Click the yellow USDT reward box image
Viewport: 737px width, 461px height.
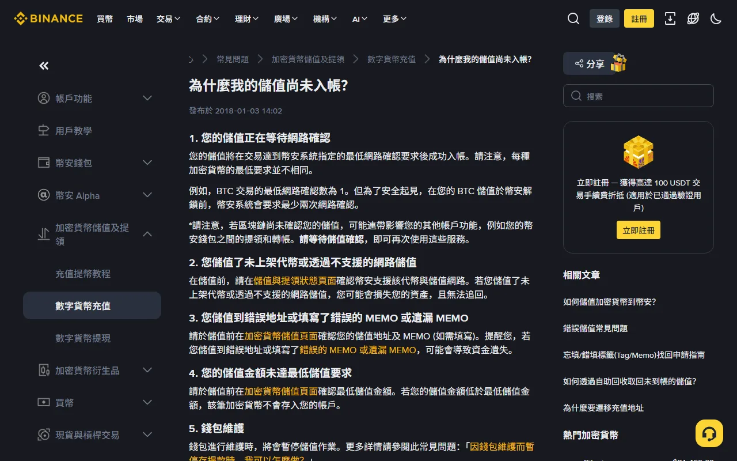point(639,152)
